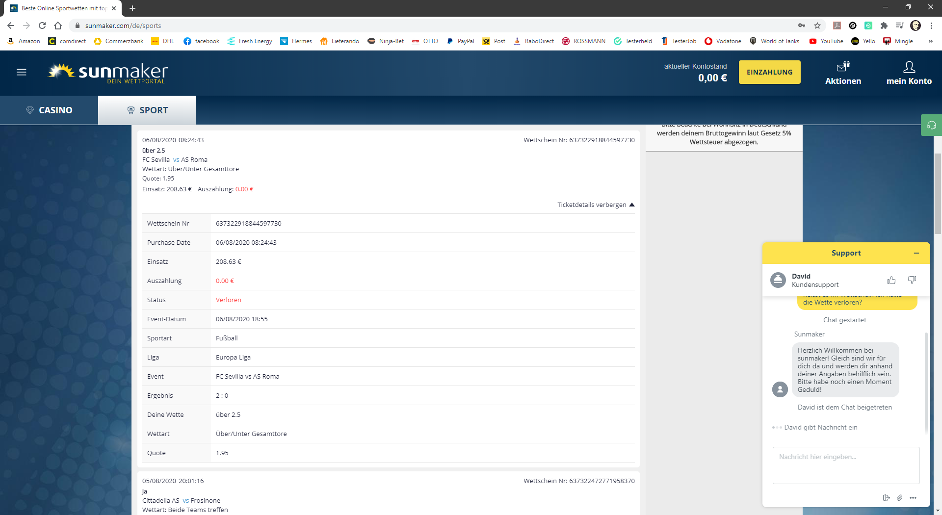
Task: Click the address bar URL
Action: 123,26
